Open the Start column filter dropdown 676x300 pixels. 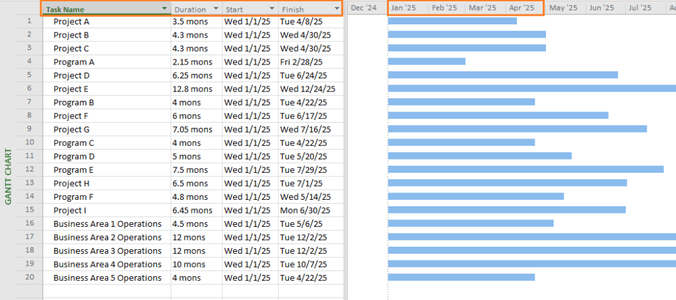click(x=271, y=9)
